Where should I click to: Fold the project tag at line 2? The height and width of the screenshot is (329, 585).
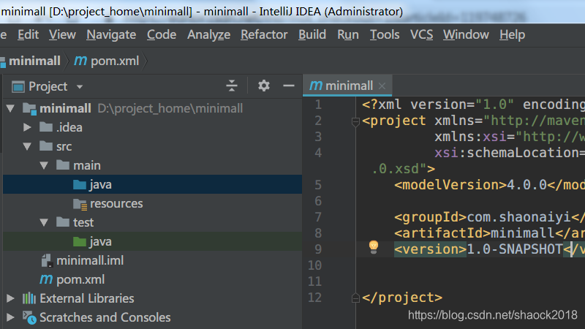[x=355, y=121]
